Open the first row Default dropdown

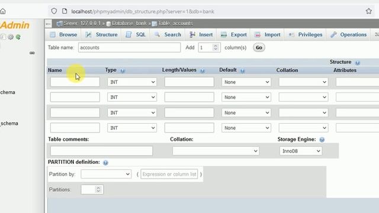click(246, 82)
